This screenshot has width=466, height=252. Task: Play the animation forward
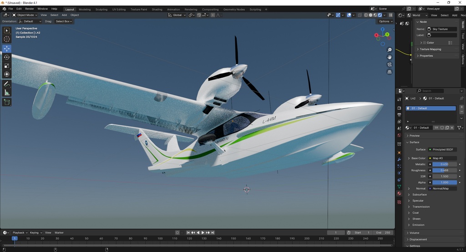(203, 233)
